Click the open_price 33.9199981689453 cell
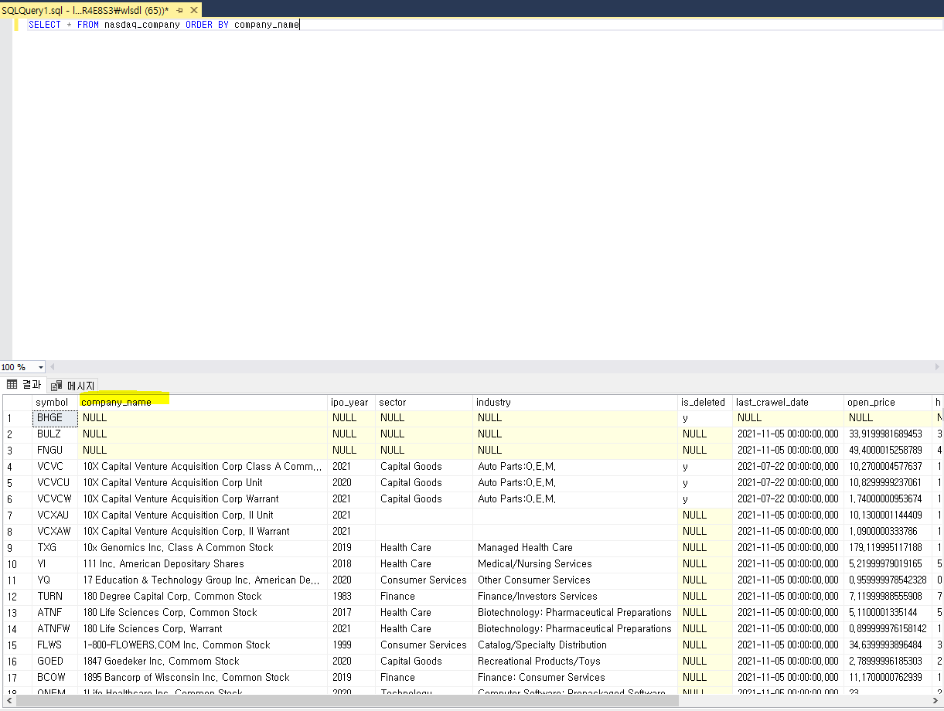 [888, 434]
